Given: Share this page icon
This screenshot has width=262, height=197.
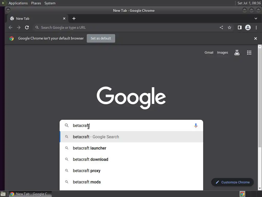Looking at the screenshot, I should (x=221, y=27).
